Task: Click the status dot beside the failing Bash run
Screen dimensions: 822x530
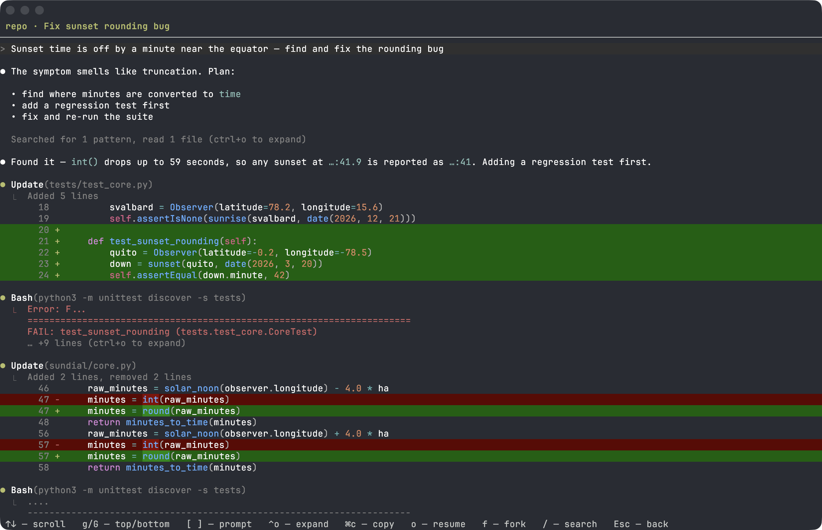Action: coord(3,298)
